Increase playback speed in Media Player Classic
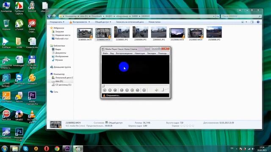 [x=132, y=90]
